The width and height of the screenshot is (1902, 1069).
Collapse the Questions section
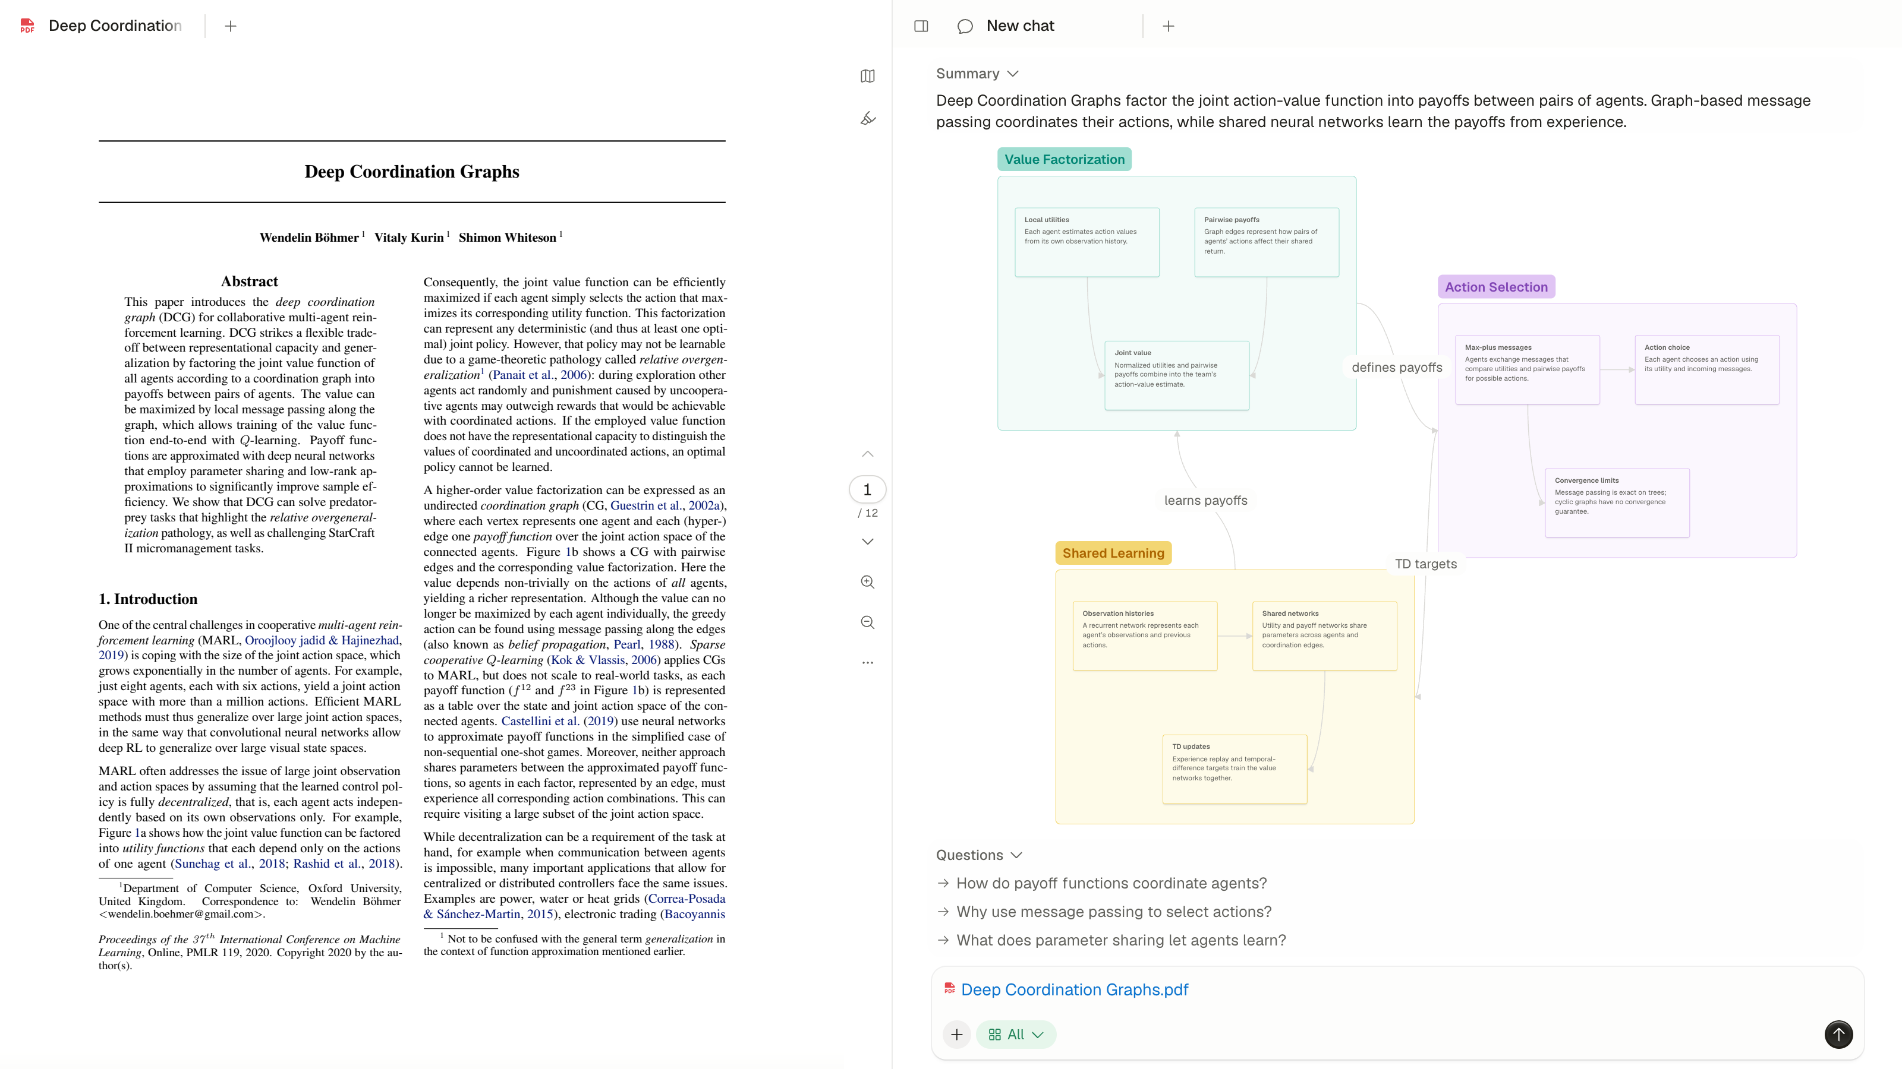978,855
